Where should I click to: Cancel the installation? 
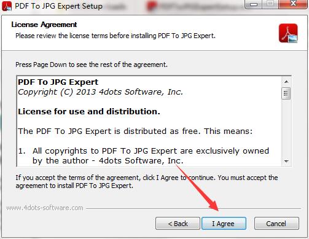(276, 224)
